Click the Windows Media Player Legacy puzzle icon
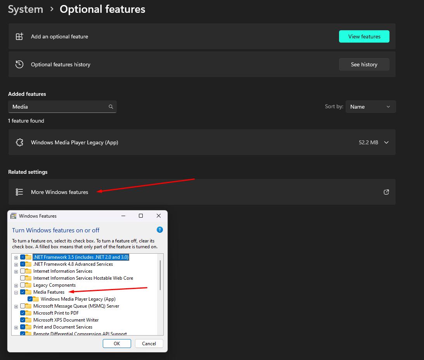The width and height of the screenshot is (424, 360). click(x=19, y=142)
